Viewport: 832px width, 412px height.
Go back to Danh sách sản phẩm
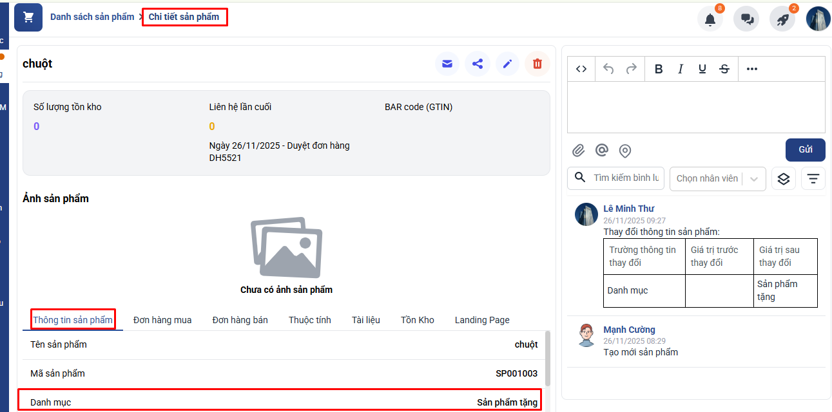coord(92,17)
